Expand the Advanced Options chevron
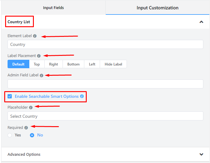210x163 pixels. 201,155
